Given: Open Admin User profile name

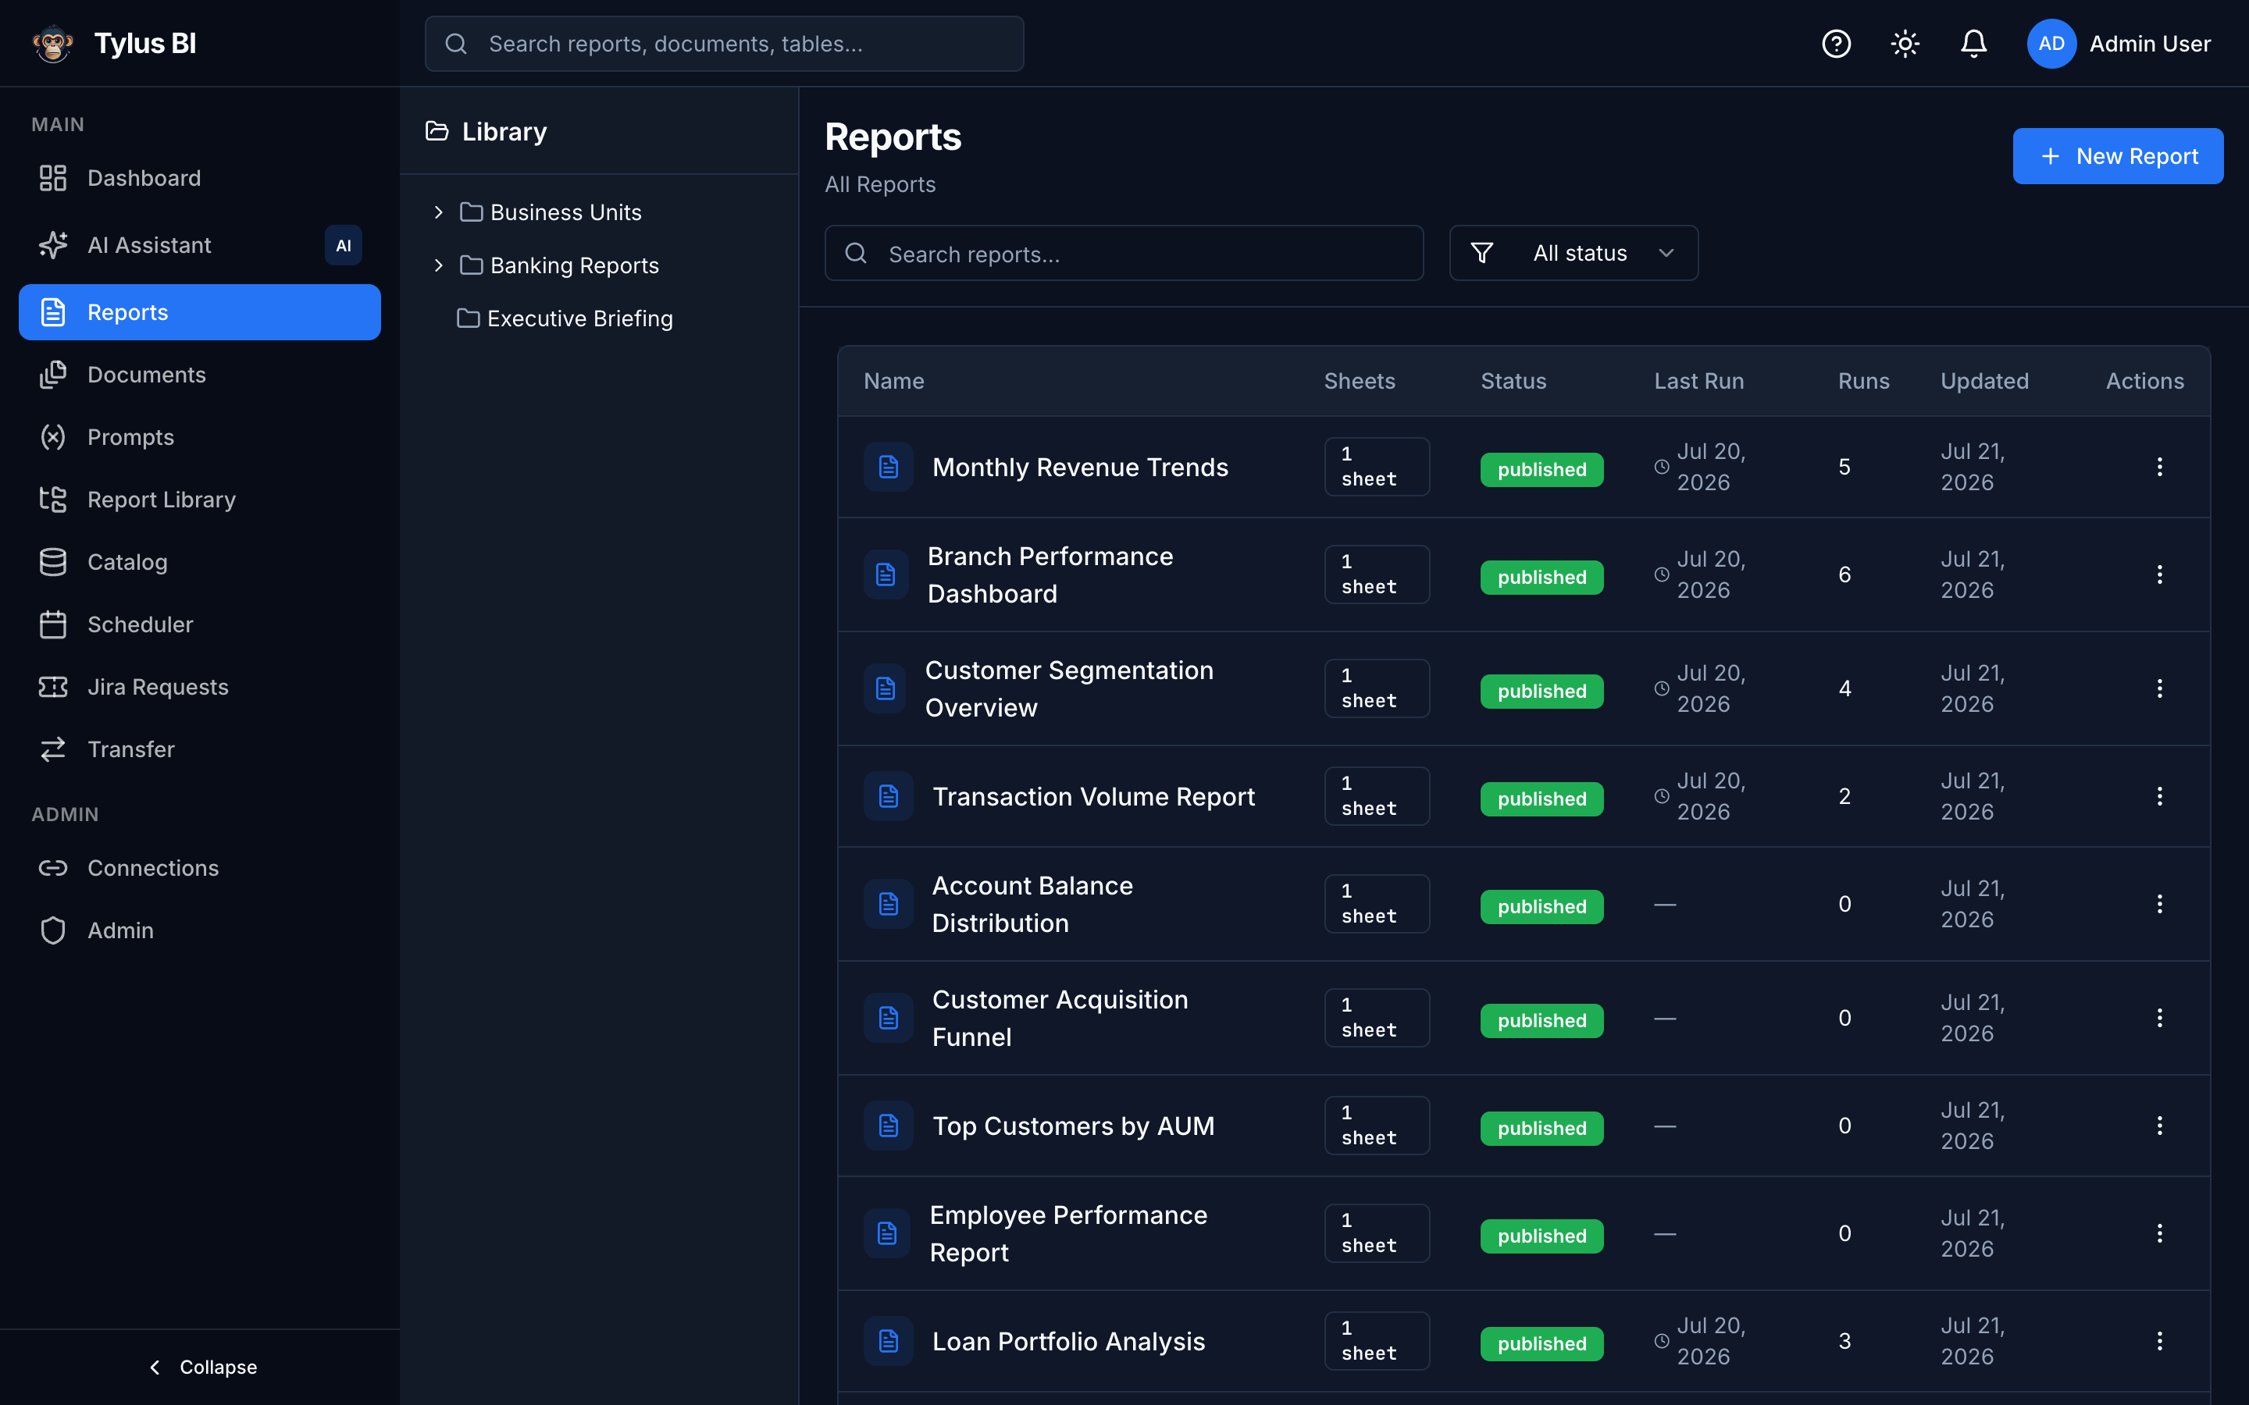Looking at the screenshot, I should tap(2150, 44).
